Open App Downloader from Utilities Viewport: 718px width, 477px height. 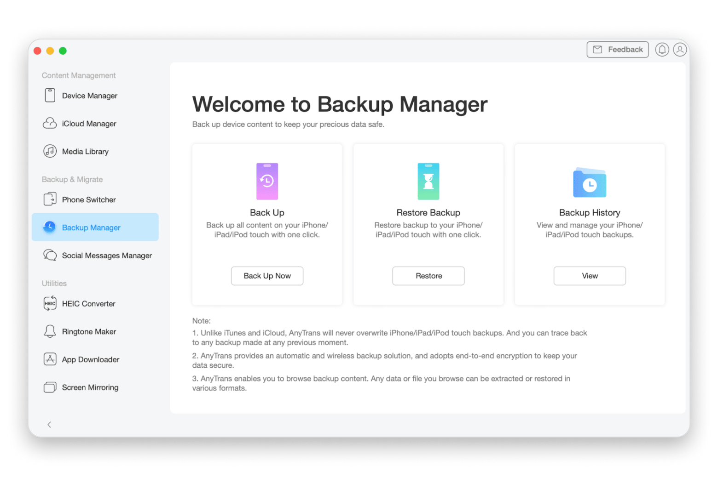pyautogui.click(x=95, y=360)
